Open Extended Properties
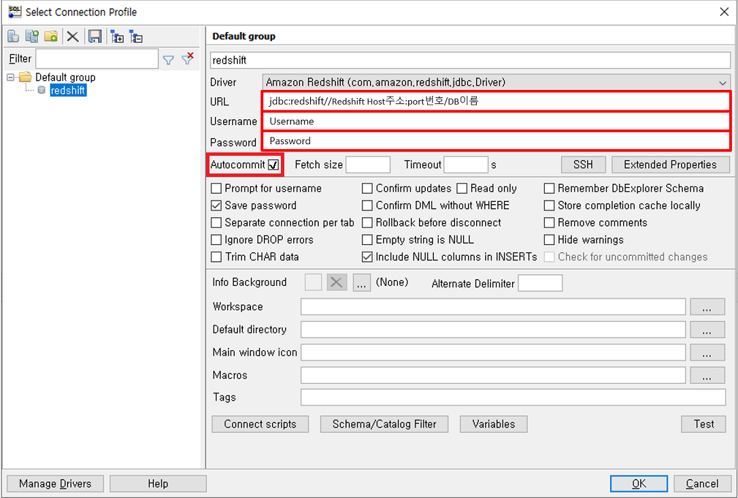This screenshot has width=738, height=498. tap(670, 165)
